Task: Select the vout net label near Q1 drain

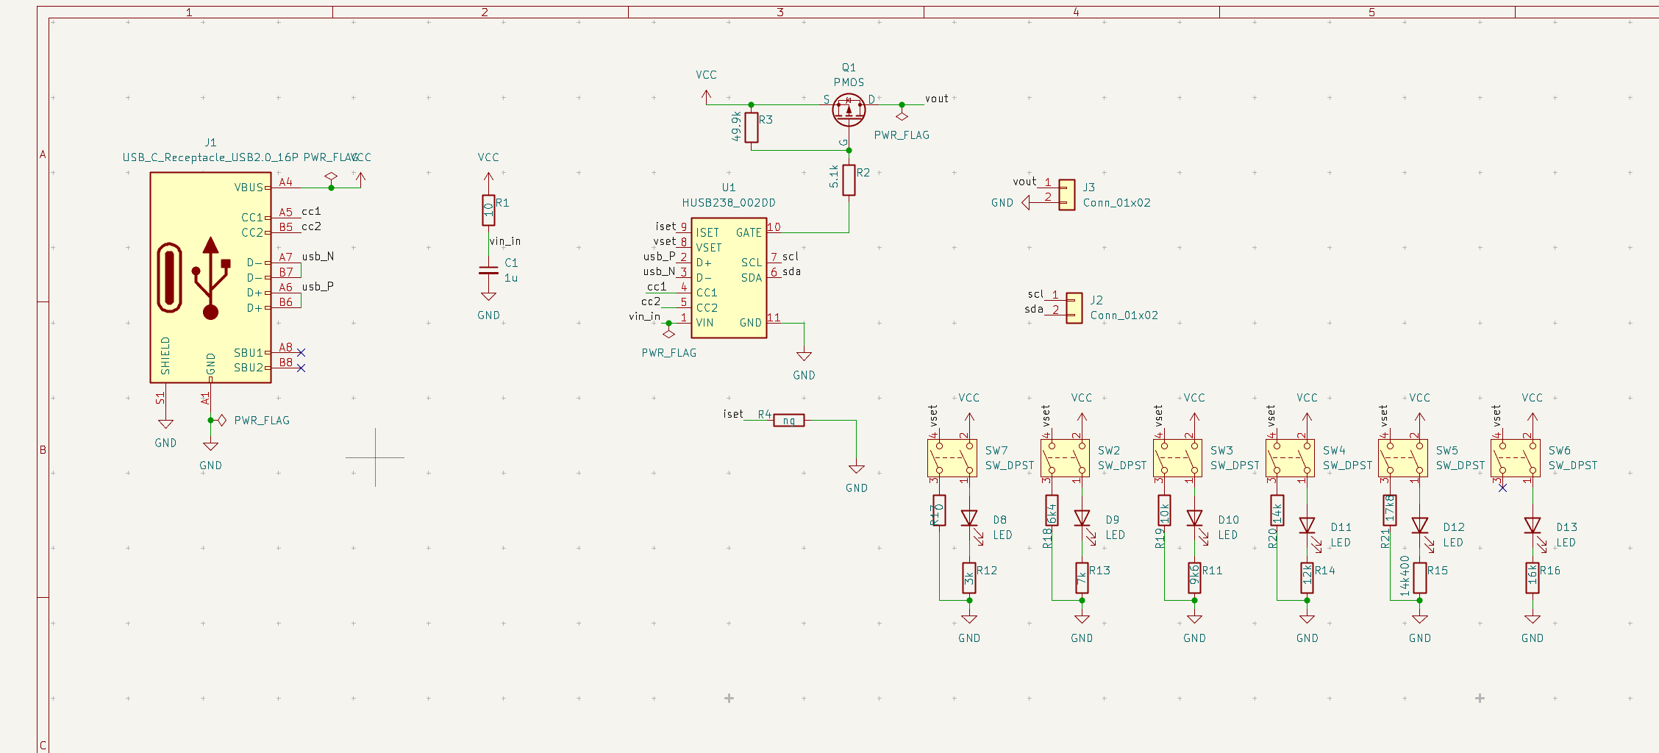Action: pyautogui.click(x=936, y=99)
